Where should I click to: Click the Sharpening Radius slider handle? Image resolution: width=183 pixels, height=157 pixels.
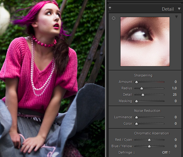(x=142, y=88)
